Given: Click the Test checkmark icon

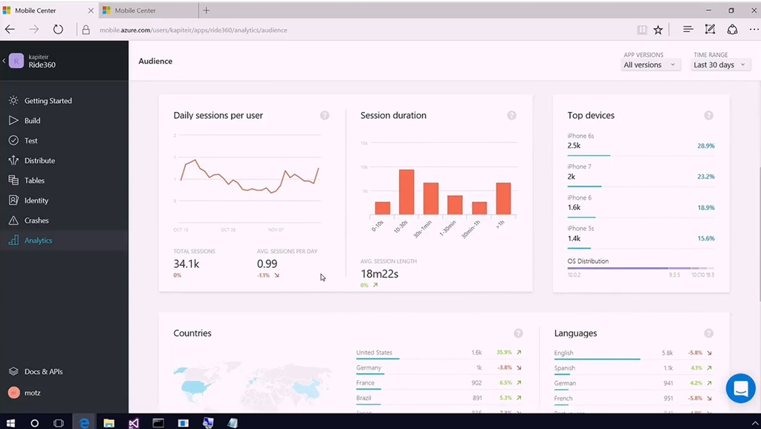Looking at the screenshot, I should coord(13,140).
